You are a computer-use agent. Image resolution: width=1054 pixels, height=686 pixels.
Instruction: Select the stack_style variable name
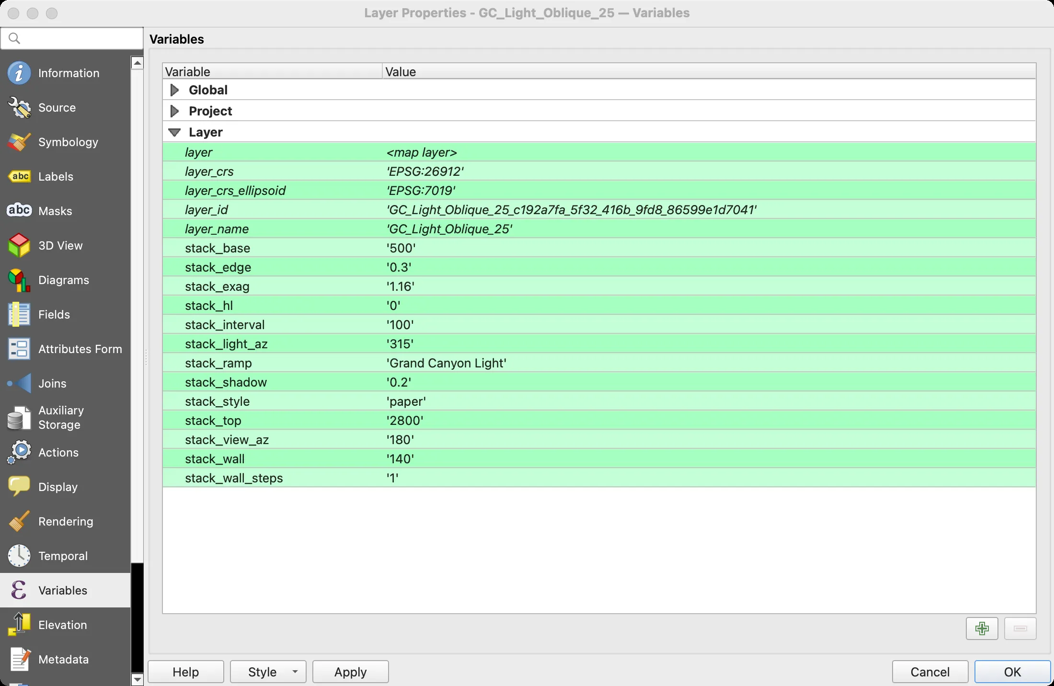pos(218,401)
